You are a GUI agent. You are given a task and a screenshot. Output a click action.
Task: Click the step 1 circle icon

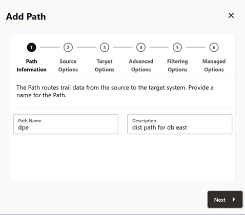[x=31, y=47]
